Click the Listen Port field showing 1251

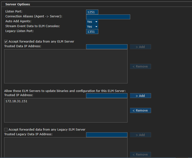92,12
